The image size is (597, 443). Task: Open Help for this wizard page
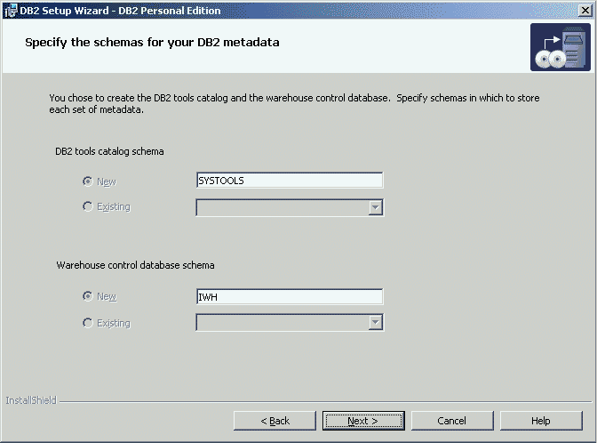[541, 421]
